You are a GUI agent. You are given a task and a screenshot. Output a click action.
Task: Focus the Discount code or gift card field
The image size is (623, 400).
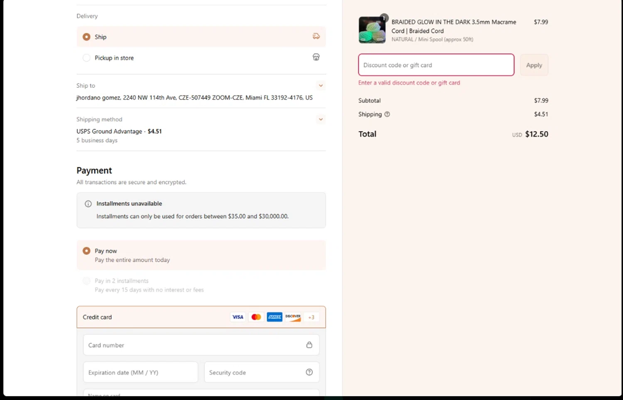(436, 65)
